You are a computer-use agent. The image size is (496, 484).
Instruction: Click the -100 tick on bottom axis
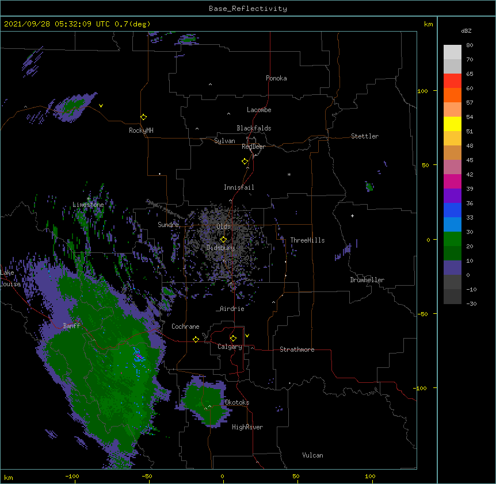(x=72, y=476)
